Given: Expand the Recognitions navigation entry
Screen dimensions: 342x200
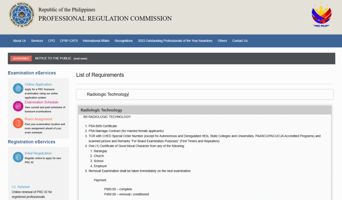Looking at the screenshot, I should click(x=124, y=40).
